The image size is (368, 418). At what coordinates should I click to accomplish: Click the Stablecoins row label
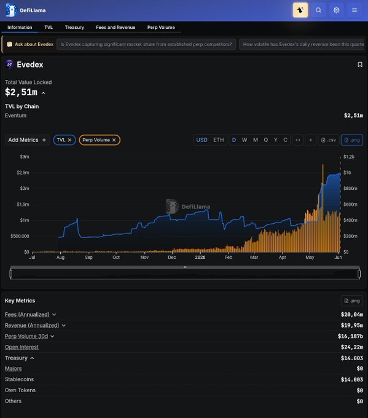click(19, 379)
